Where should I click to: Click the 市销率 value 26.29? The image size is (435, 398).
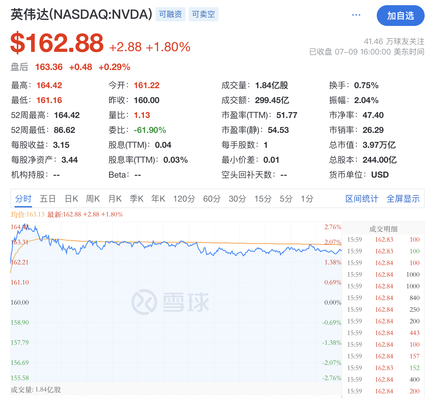click(x=373, y=130)
